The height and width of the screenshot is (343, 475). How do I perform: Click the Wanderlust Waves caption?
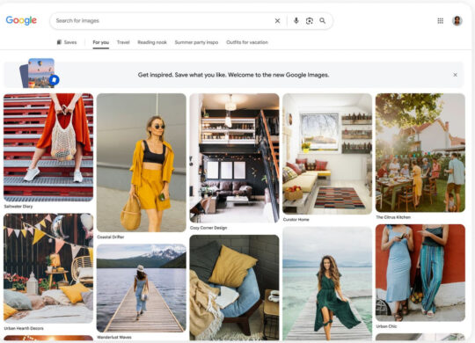114,337
